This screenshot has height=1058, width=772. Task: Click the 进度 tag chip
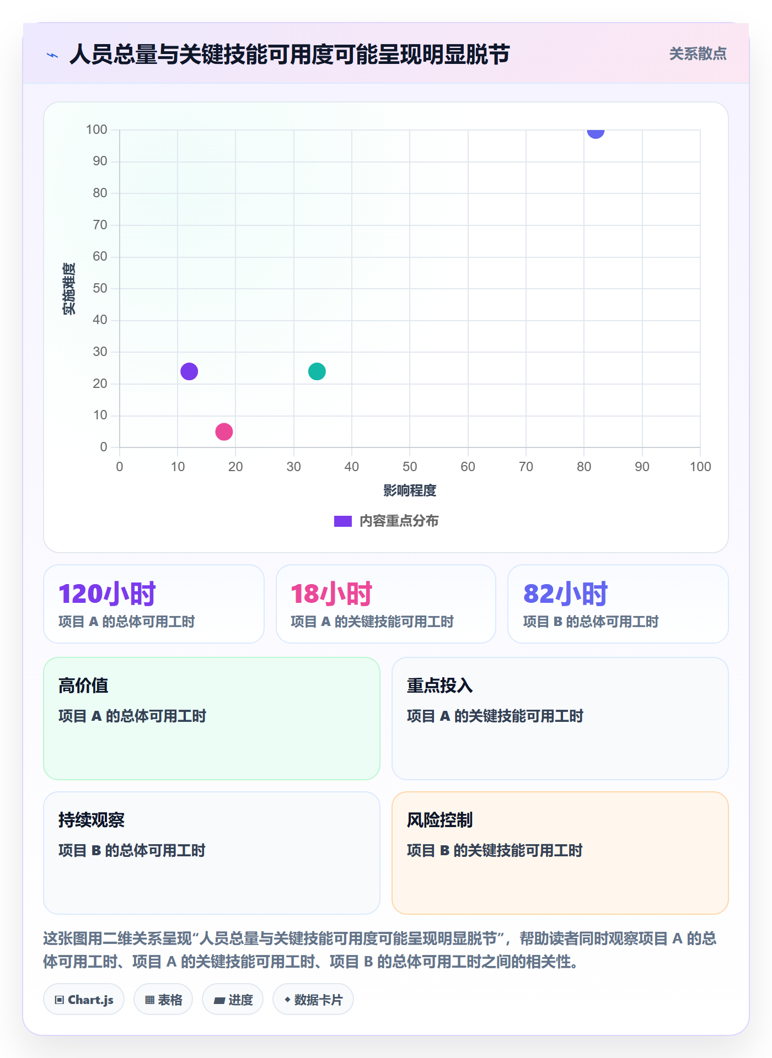[x=233, y=999]
